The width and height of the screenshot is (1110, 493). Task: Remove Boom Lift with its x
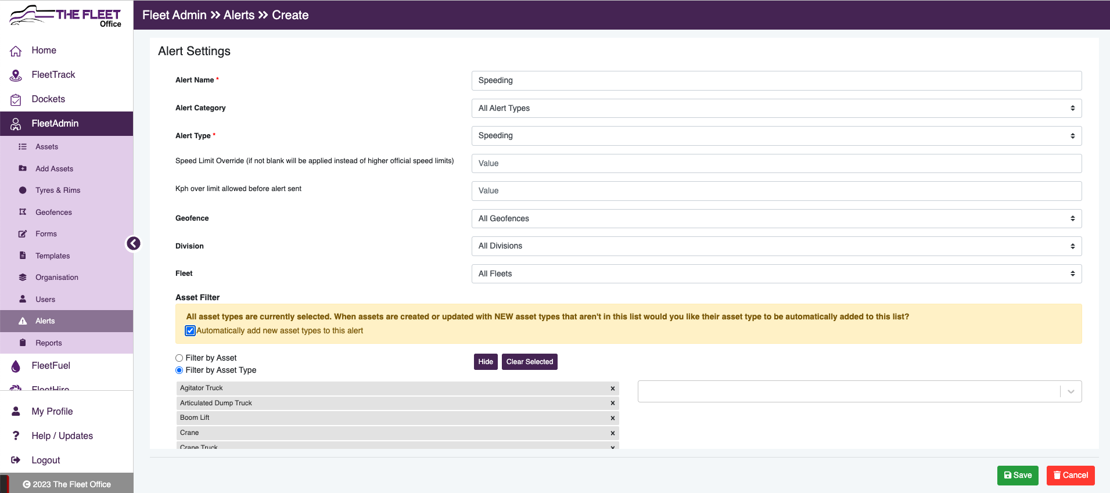[612, 418]
